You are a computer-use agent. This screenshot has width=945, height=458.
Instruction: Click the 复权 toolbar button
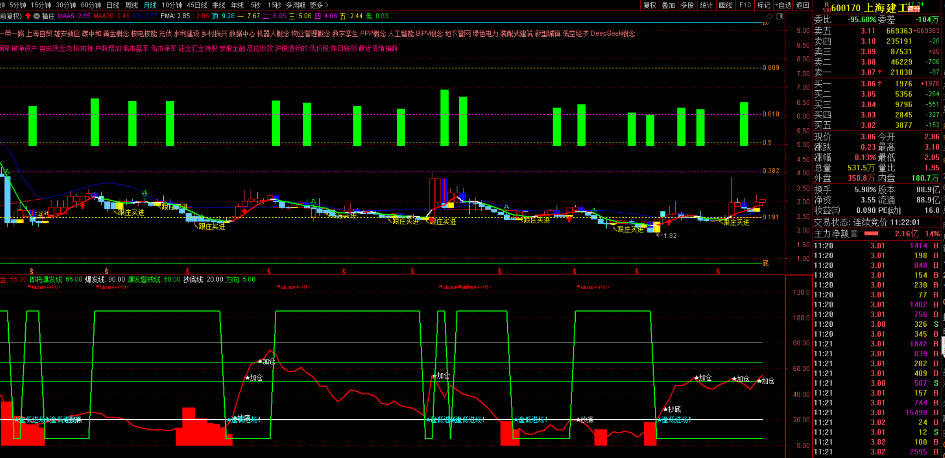[649, 5]
